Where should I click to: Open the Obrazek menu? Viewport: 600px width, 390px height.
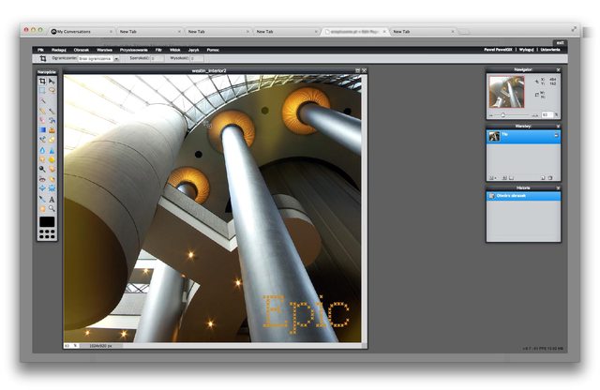coord(82,50)
